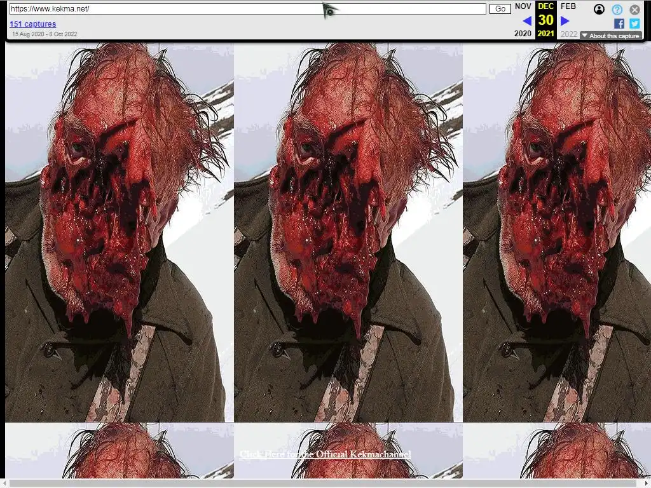This screenshot has height=488, width=651.
Task: Share capture on Twitter
Action: tap(635, 24)
